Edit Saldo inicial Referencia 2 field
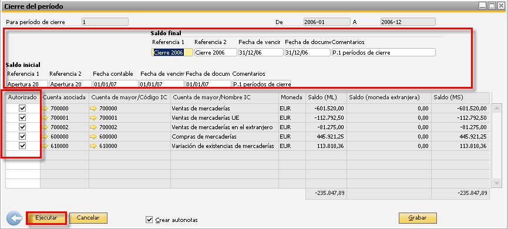The width and height of the screenshot is (508, 229). pyautogui.click(x=70, y=84)
